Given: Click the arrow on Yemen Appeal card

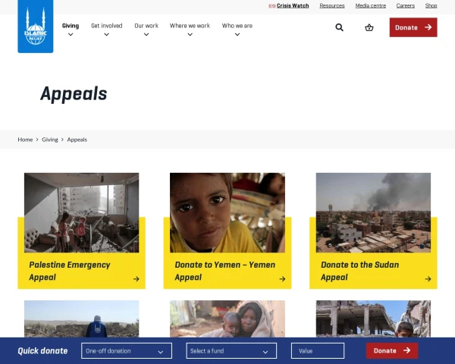Looking at the screenshot, I should pyautogui.click(x=282, y=279).
